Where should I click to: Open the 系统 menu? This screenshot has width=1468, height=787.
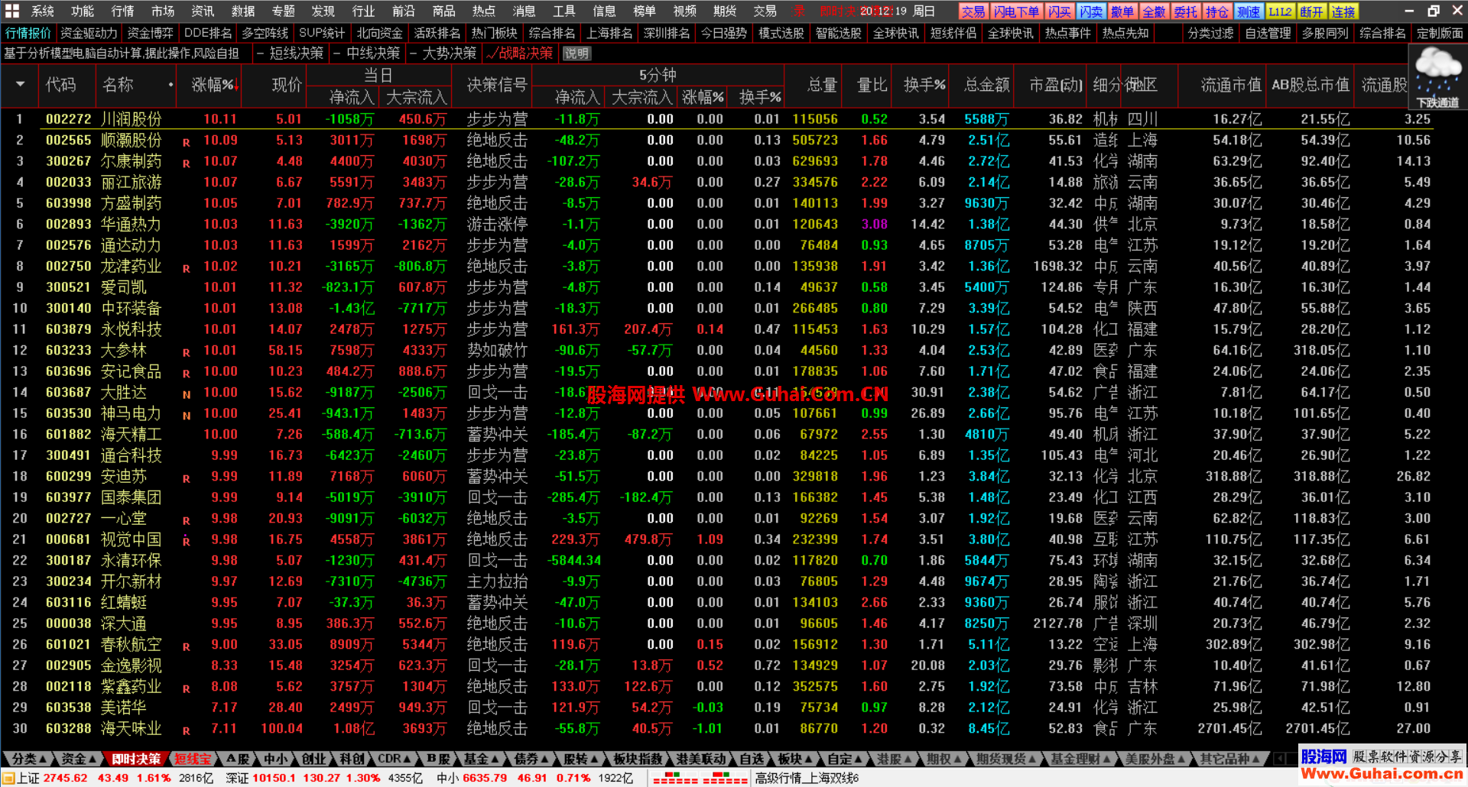point(43,11)
